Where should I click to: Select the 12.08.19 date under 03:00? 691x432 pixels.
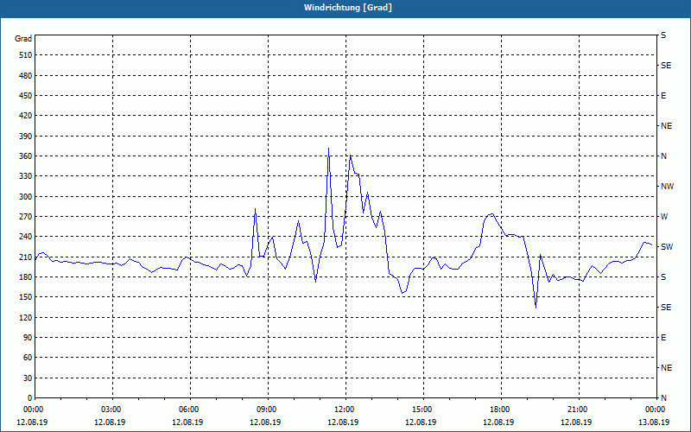point(110,422)
